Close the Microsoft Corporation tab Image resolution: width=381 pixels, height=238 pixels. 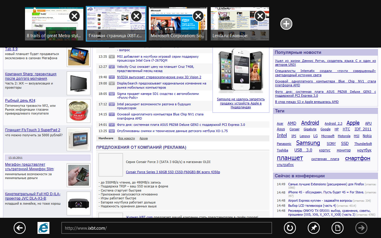coord(198,16)
